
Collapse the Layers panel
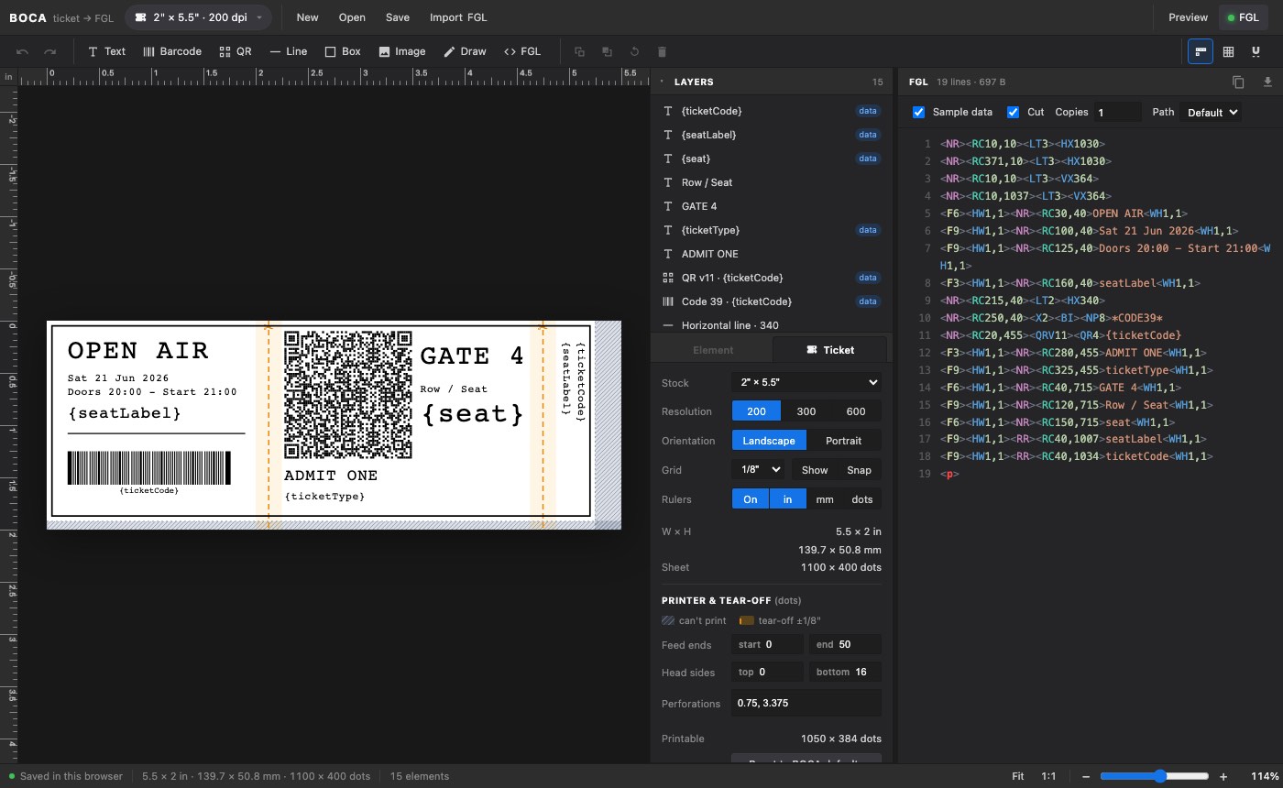click(x=662, y=82)
